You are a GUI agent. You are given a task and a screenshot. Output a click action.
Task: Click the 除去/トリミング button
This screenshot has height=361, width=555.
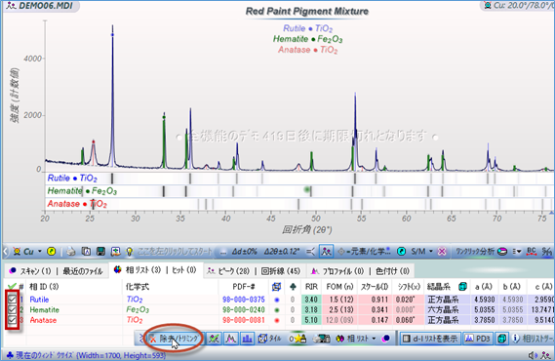pyautogui.click(x=175, y=339)
